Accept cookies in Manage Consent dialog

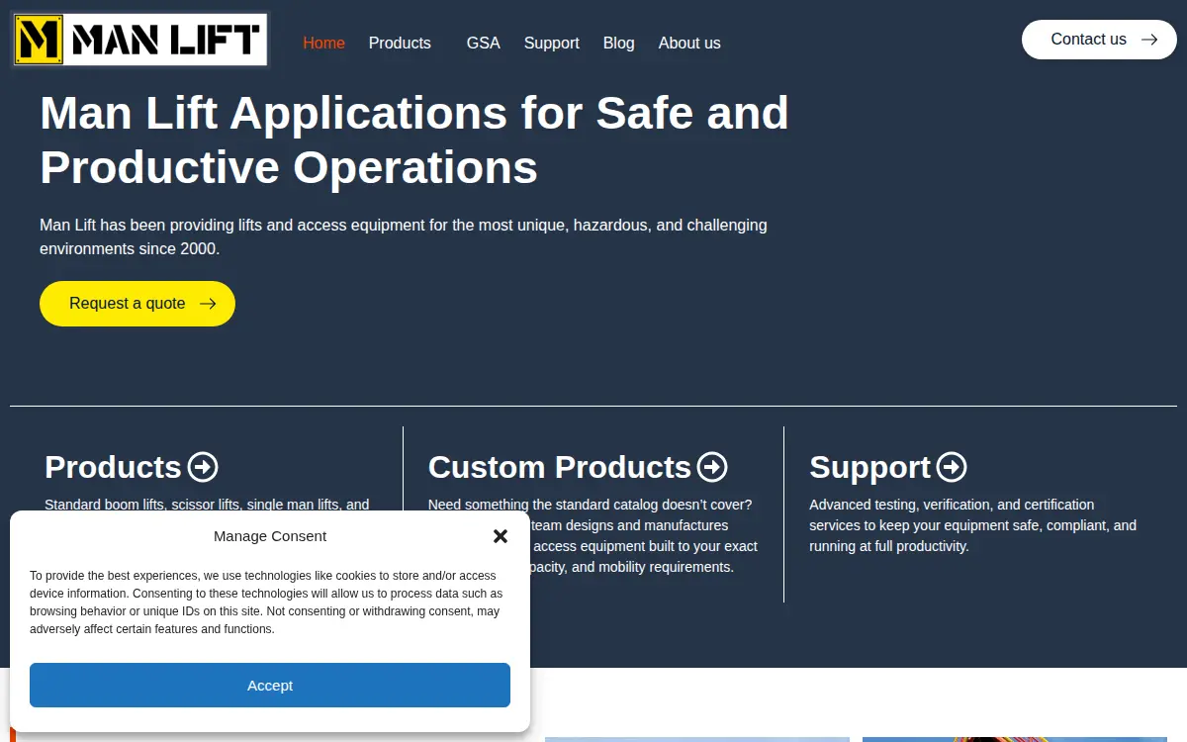point(270,686)
